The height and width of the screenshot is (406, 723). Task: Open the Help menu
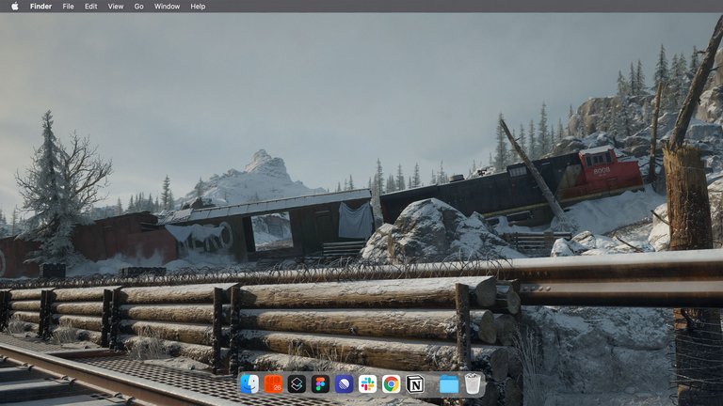(x=198, y=7)
